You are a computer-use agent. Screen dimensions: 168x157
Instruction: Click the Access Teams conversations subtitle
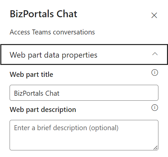(x=52, y=32)
